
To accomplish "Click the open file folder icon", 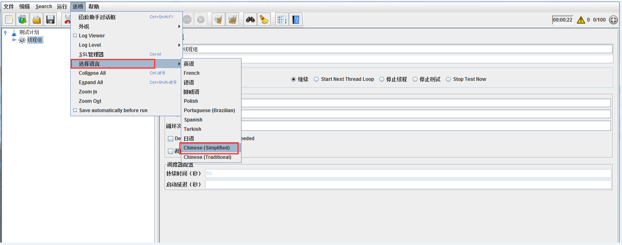I will tap(36, 19).
